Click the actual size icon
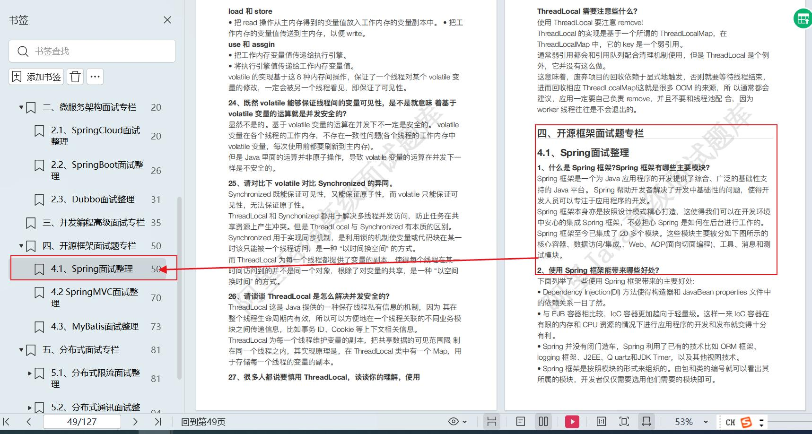This screenshot has height=434, width=812. point(601,421)
